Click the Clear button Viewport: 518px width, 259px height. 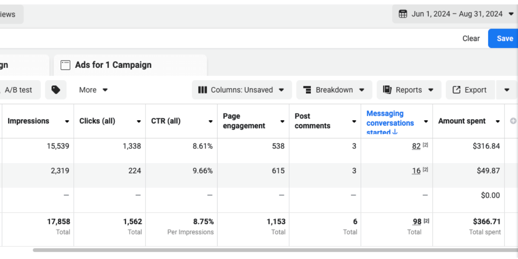[471, 38]
